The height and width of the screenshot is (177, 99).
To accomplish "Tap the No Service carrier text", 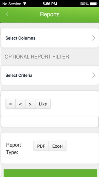I will [x=12, y=4].
